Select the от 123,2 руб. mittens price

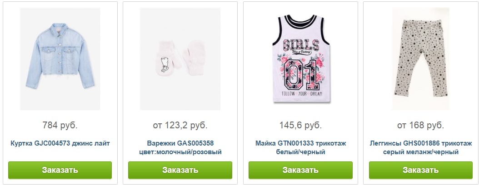tap(180, 125)
